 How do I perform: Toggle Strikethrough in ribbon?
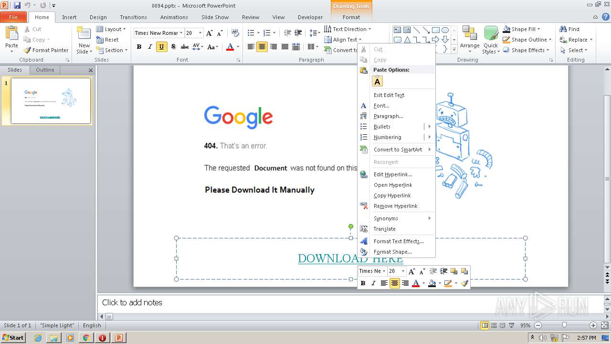point(185,47)
